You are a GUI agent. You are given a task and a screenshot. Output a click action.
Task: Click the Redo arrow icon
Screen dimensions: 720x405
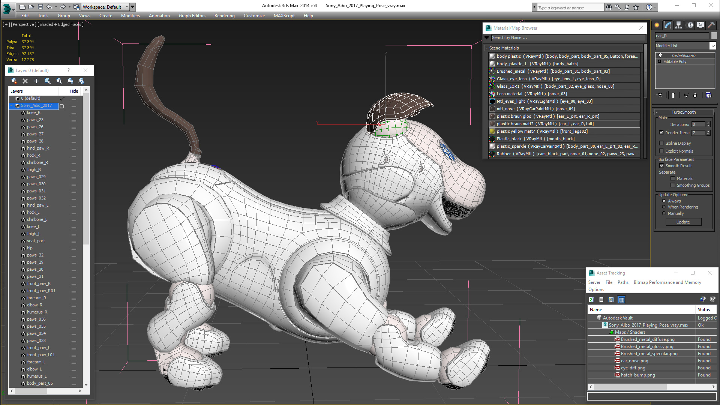(x=63, y=7)
